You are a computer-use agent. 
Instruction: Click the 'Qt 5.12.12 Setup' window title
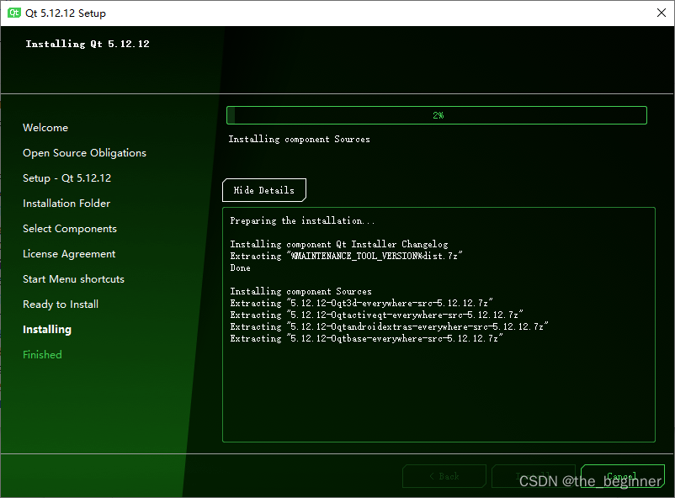click(x=66, y=13)
